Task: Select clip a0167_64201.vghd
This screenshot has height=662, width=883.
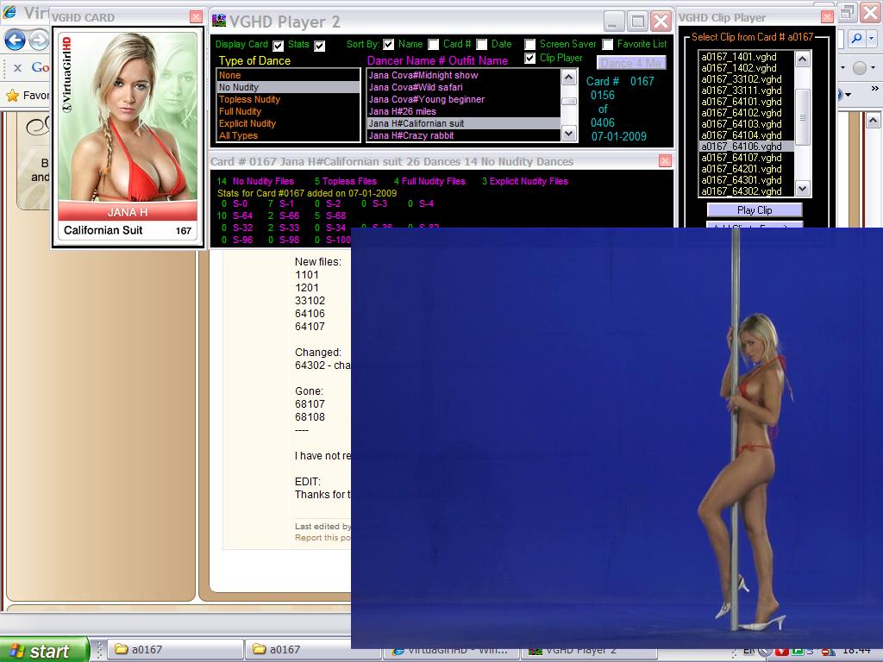Action: 746,169
